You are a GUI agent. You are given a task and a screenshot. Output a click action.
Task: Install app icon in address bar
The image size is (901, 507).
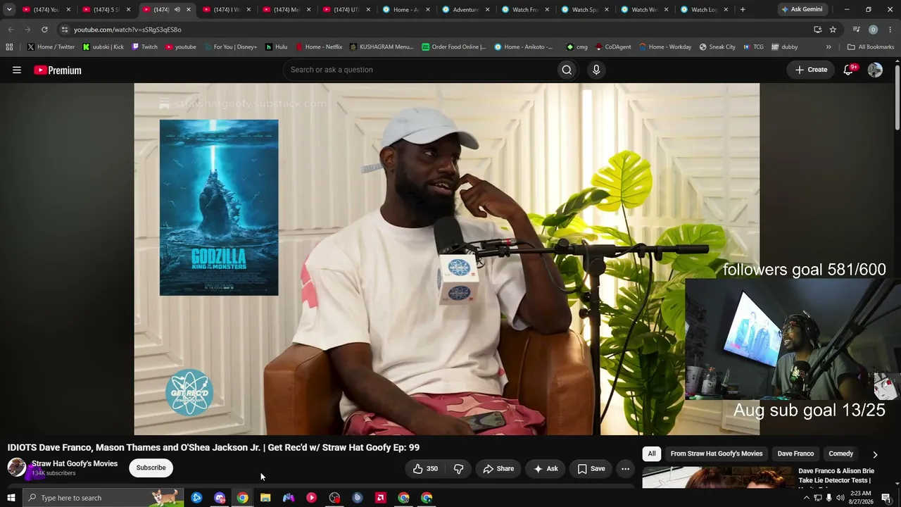tap(817, 30)
